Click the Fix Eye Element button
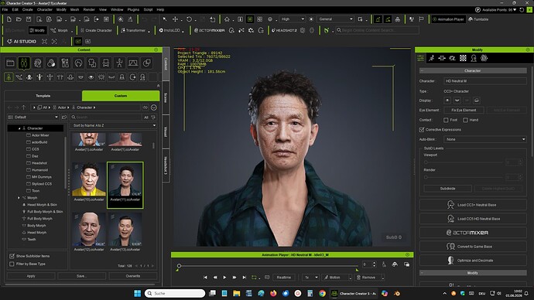This screenshot has height=300, width=534. (x=464, y=111)
